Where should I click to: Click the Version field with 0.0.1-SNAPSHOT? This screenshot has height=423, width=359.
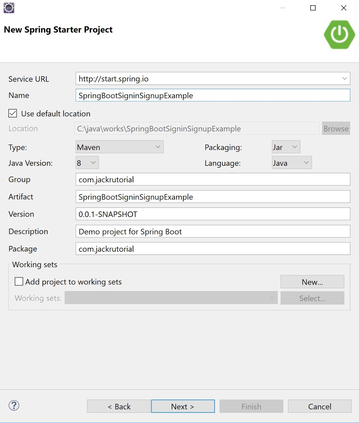(213, 214)
